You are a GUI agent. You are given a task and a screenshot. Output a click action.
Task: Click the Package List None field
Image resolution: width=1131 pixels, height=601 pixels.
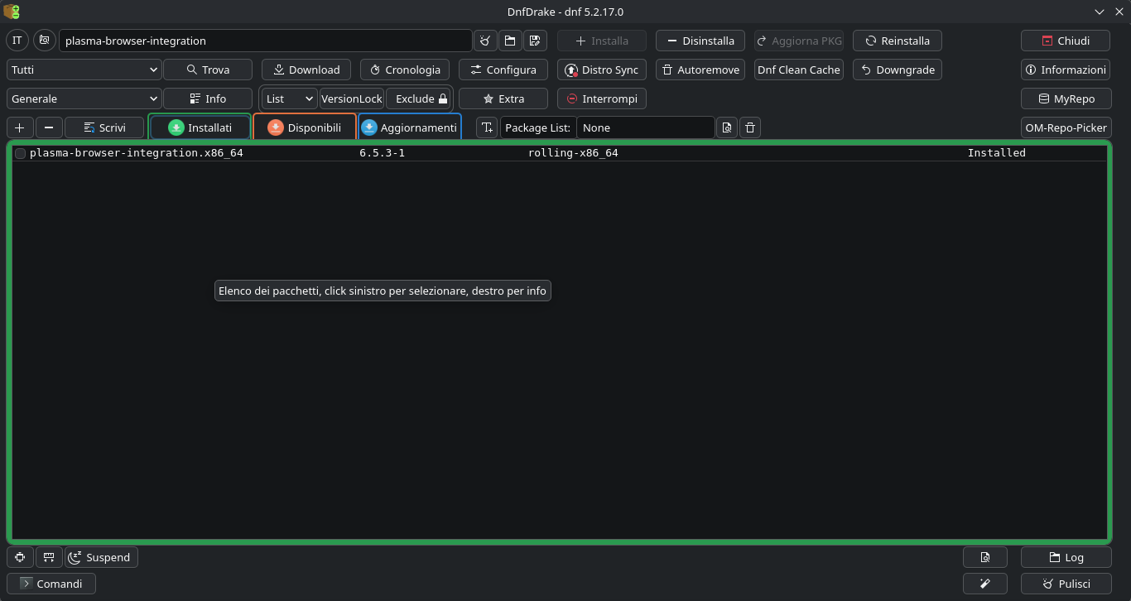click(x=644, y=127)
